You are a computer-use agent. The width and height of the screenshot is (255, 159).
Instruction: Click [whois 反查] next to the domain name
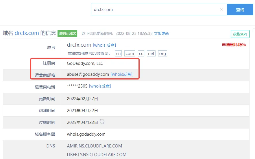[104, 45]
